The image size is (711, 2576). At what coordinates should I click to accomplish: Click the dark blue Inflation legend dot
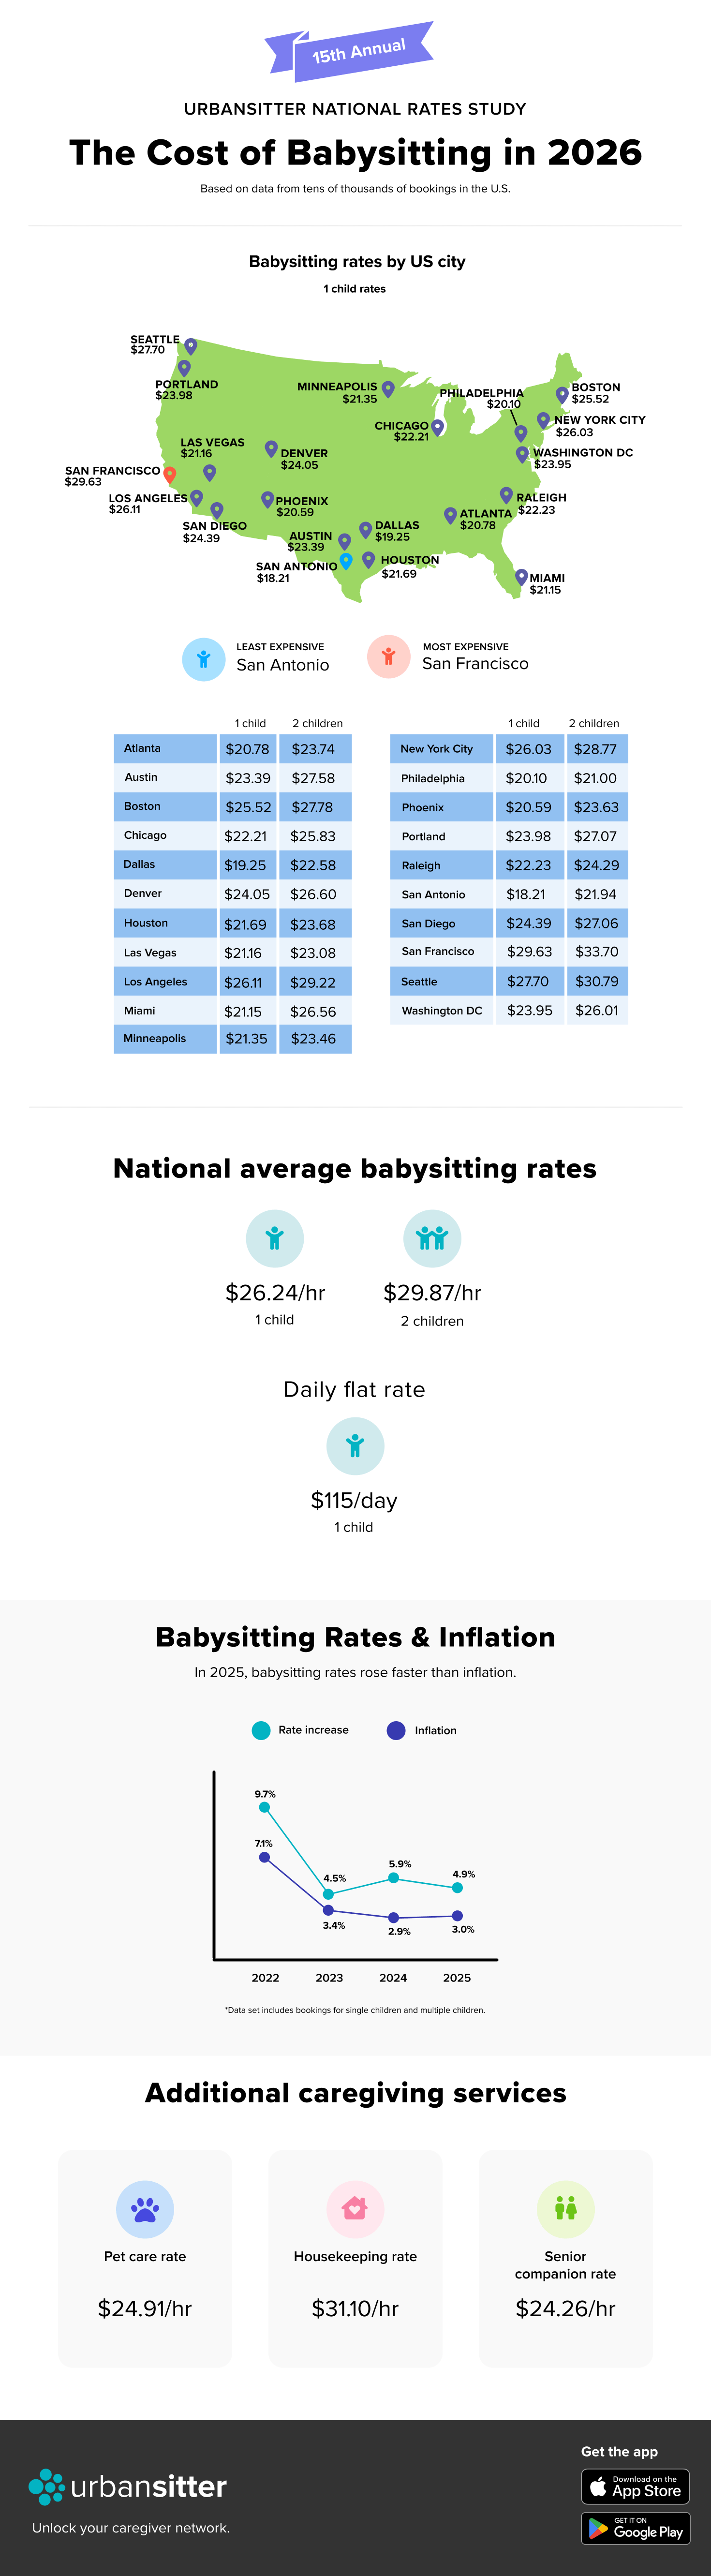click(396, 1730)
